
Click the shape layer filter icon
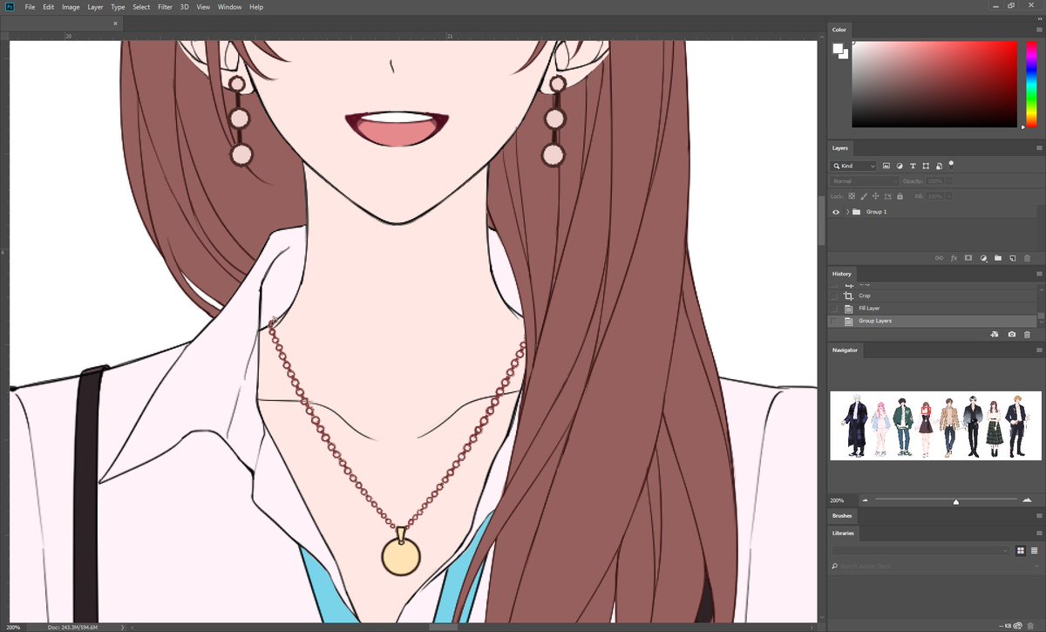tap(926, 166)
